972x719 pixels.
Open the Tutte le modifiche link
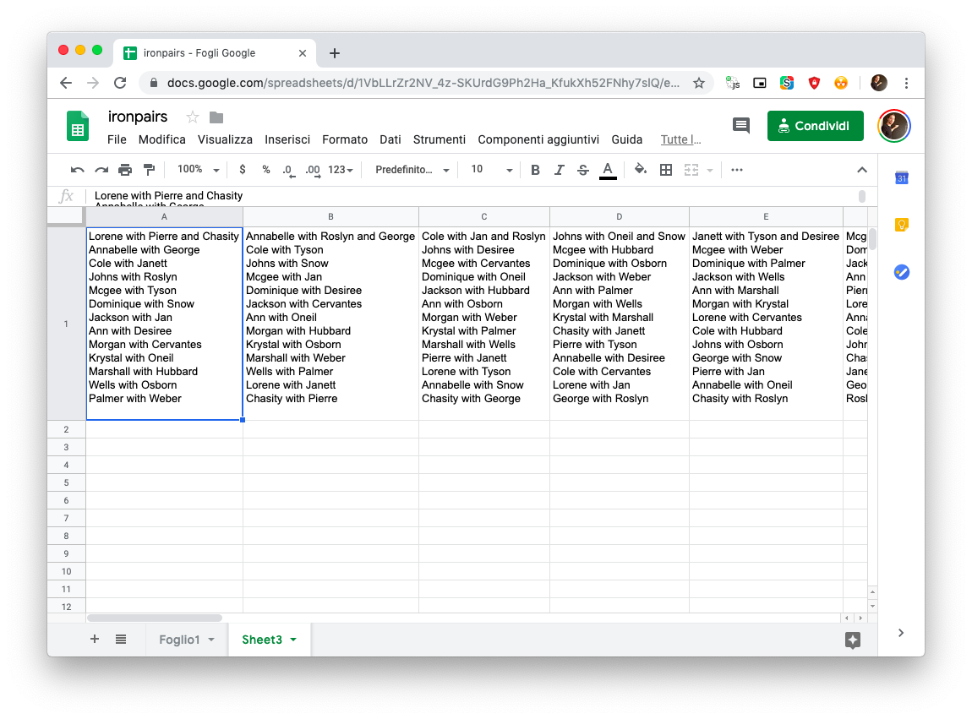(680, 139)
